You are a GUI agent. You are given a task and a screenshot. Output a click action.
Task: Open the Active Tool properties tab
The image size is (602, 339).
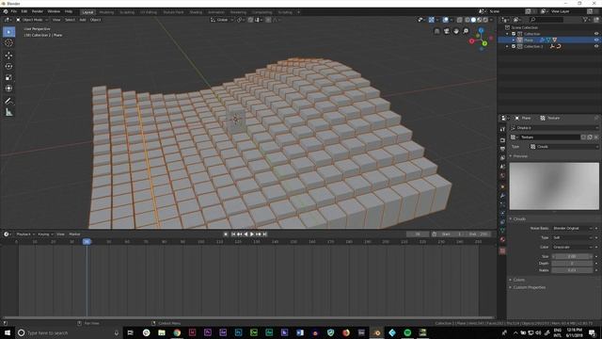(x=502, y=129)
